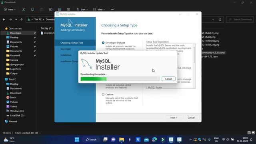Open the Chat app on the taskbar
Image resolution: width=256 pixels, height=144 pixels.
113,140
